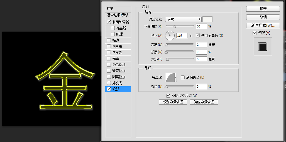
Task: Enable the 外发光 checkbox
Action: click(x=109, y=83)
